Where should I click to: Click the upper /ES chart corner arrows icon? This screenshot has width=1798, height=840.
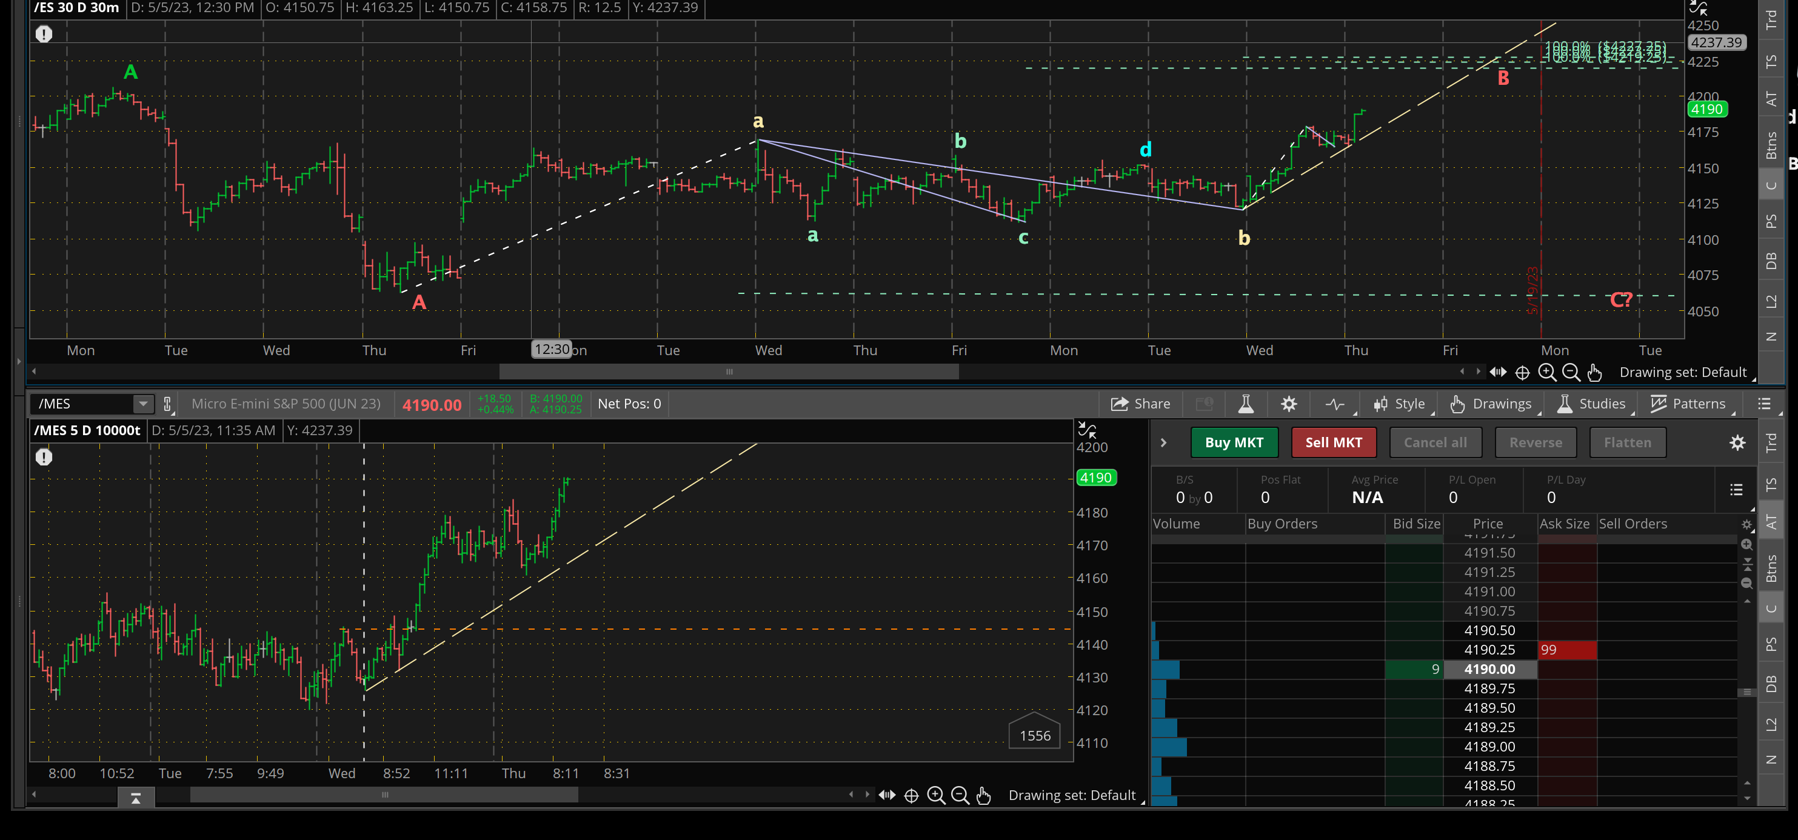1697,8
